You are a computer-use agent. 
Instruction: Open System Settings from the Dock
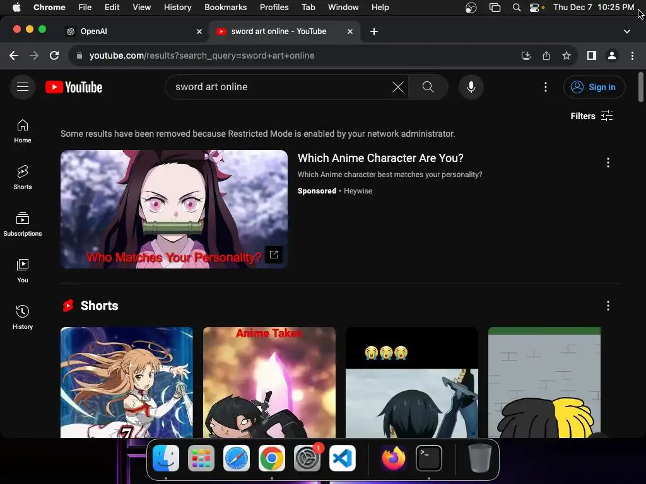307,458
